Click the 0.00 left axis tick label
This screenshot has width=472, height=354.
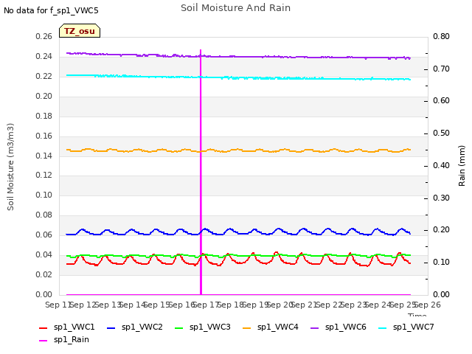pos(44,294)
